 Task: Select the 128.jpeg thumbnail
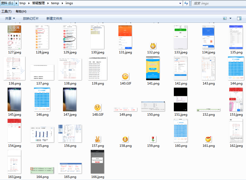pos(42,37)
